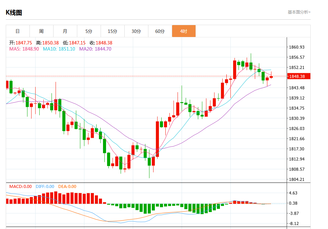
Task: Click the MA10: 1851.10 legend label
Action: (59, 49)
